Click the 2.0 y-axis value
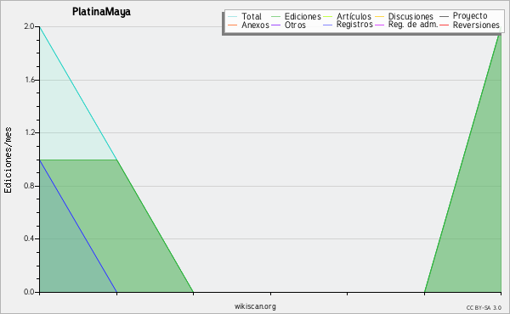Screen dimensions: 510x314 29,26
